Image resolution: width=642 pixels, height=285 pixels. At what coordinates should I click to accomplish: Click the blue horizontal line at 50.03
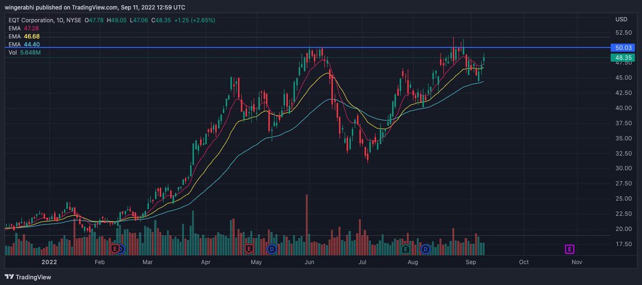coord(308,48)
